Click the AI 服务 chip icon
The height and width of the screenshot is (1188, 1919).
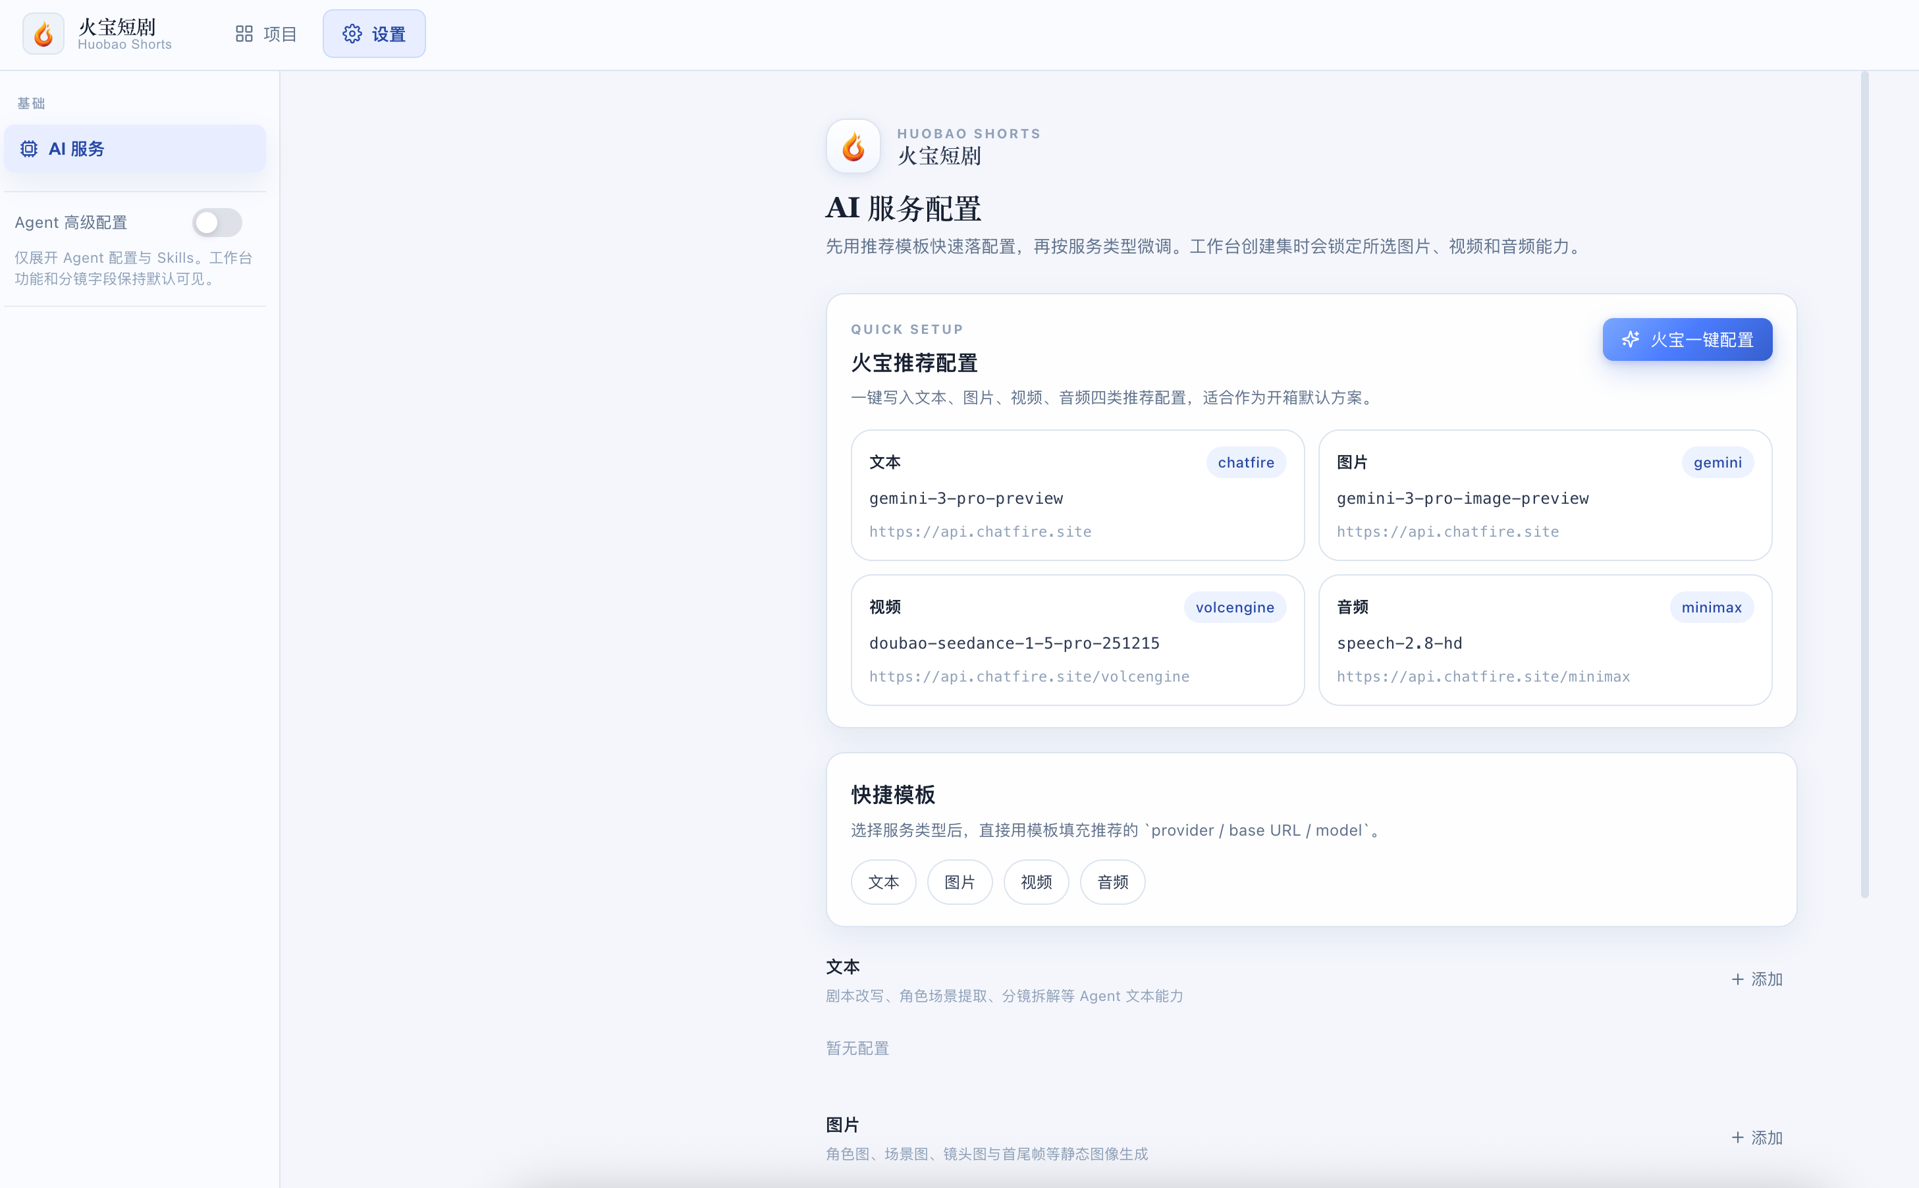pyautogui.click(x=29, y=149)
